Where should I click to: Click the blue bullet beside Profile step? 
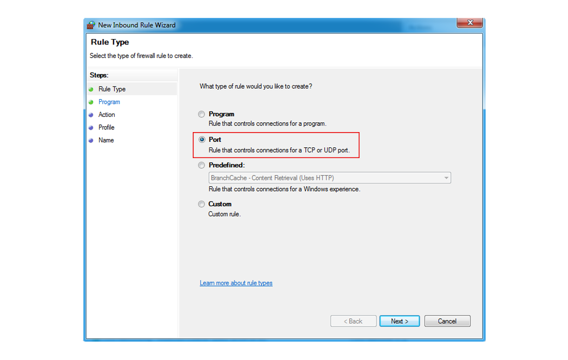click(x=91, y=128)
